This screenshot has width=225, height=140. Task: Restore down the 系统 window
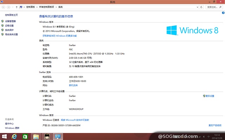[x=214, y=2]
